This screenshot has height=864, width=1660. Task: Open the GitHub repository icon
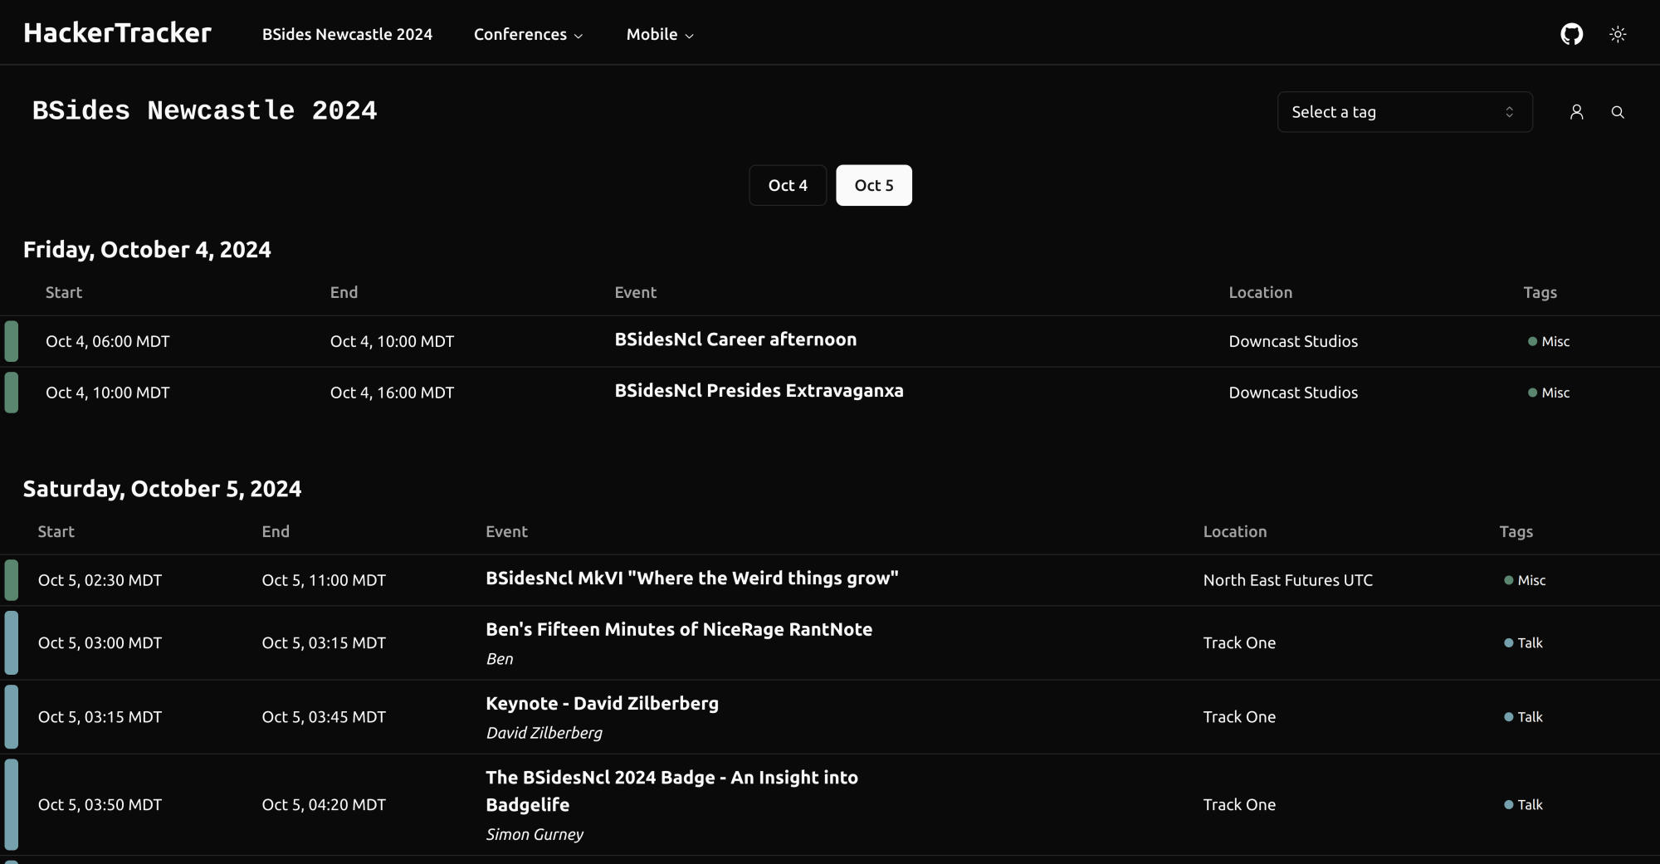1571,34
